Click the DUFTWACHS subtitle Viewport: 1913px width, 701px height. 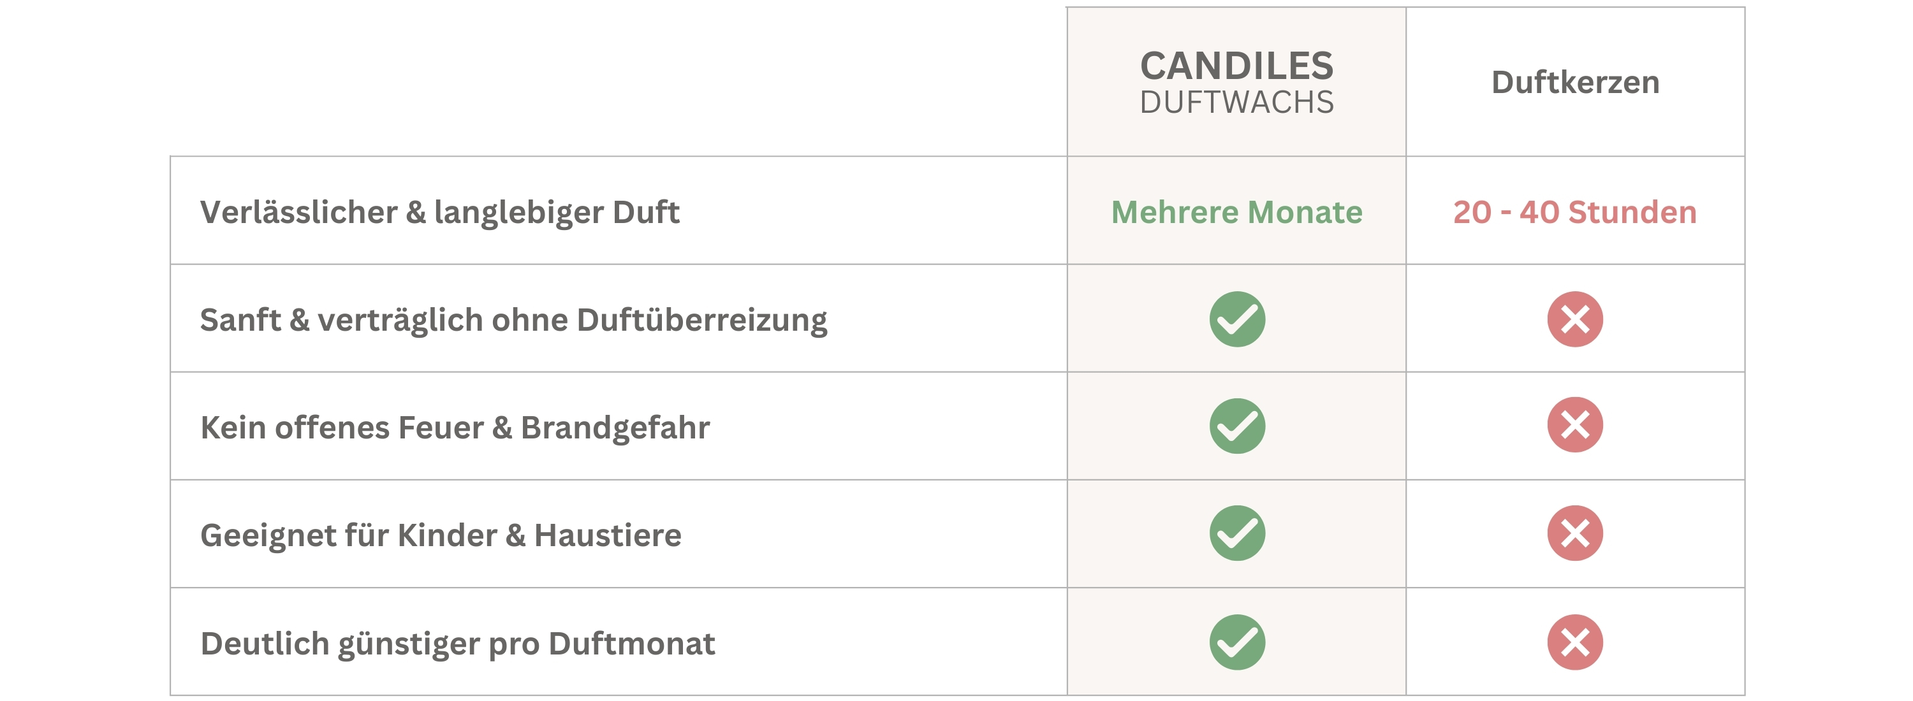[1236, 103]
